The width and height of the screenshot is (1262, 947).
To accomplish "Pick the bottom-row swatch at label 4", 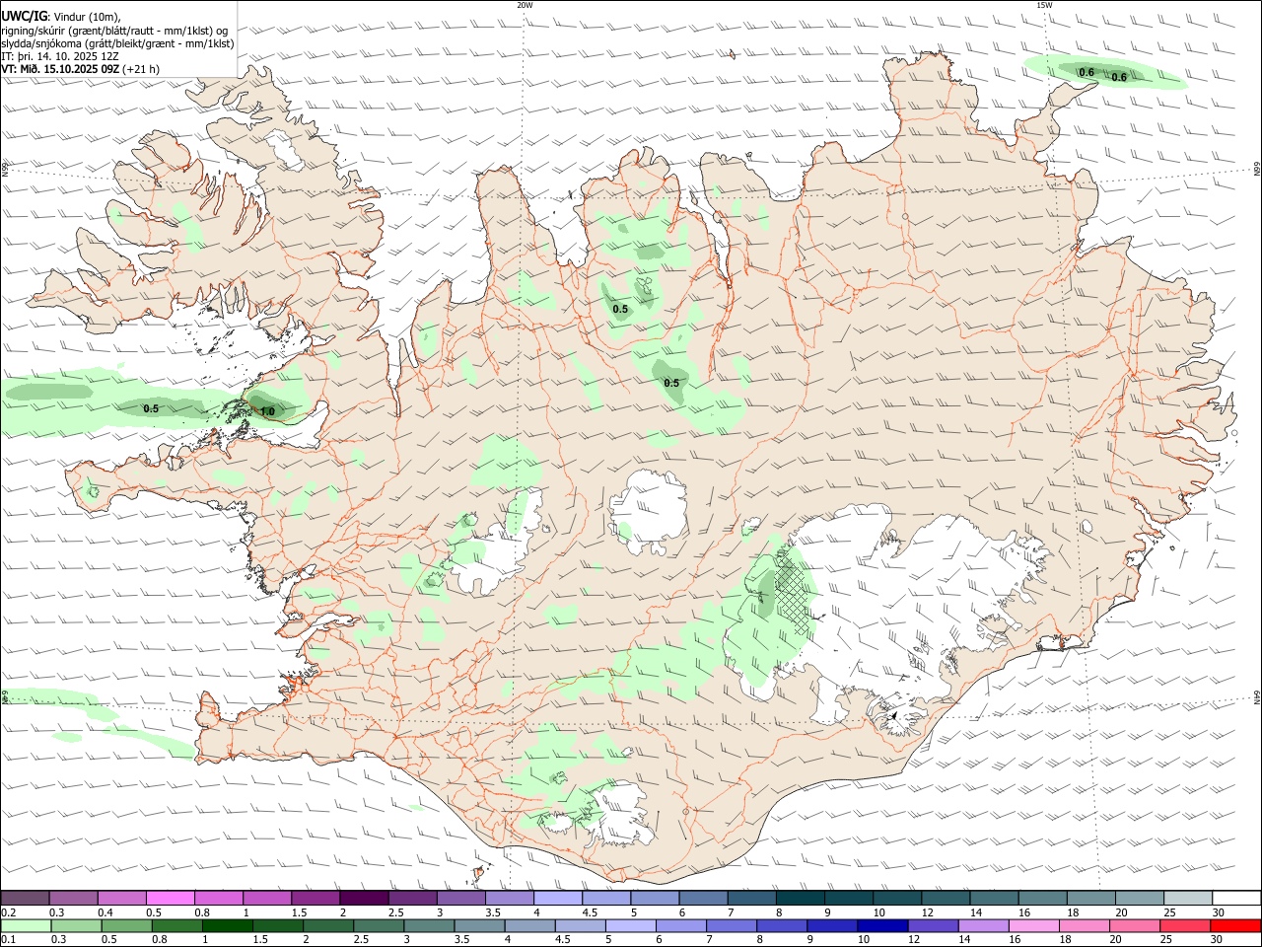I will (529, 926).
